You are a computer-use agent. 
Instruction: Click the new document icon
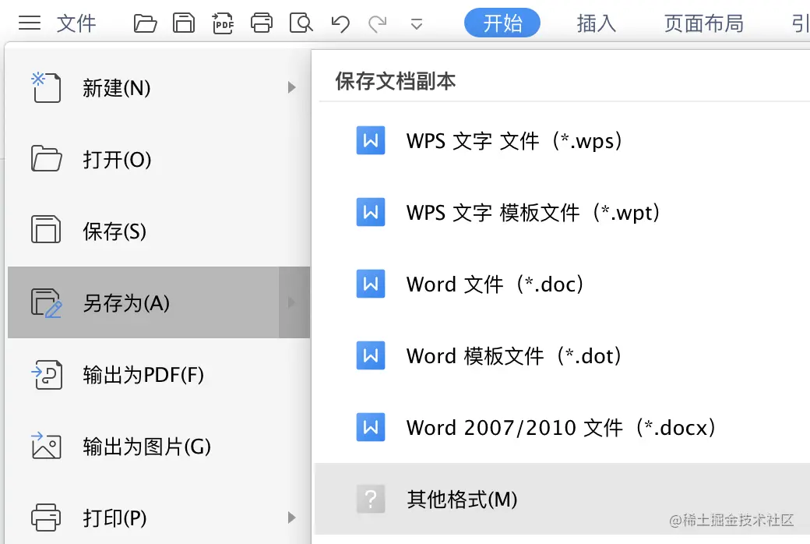click(46, 87)
